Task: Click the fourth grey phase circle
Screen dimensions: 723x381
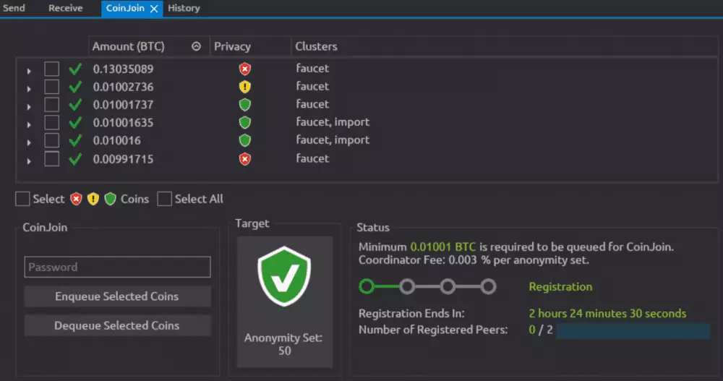Action: coord(488,286)
